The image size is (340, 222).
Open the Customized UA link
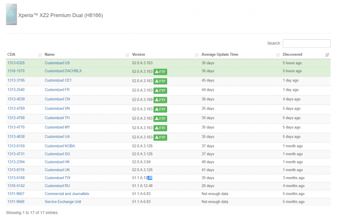tap(57, 137)
